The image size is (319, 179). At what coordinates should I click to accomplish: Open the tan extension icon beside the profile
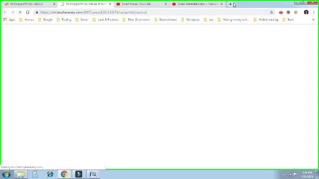(x=296, y=12)
